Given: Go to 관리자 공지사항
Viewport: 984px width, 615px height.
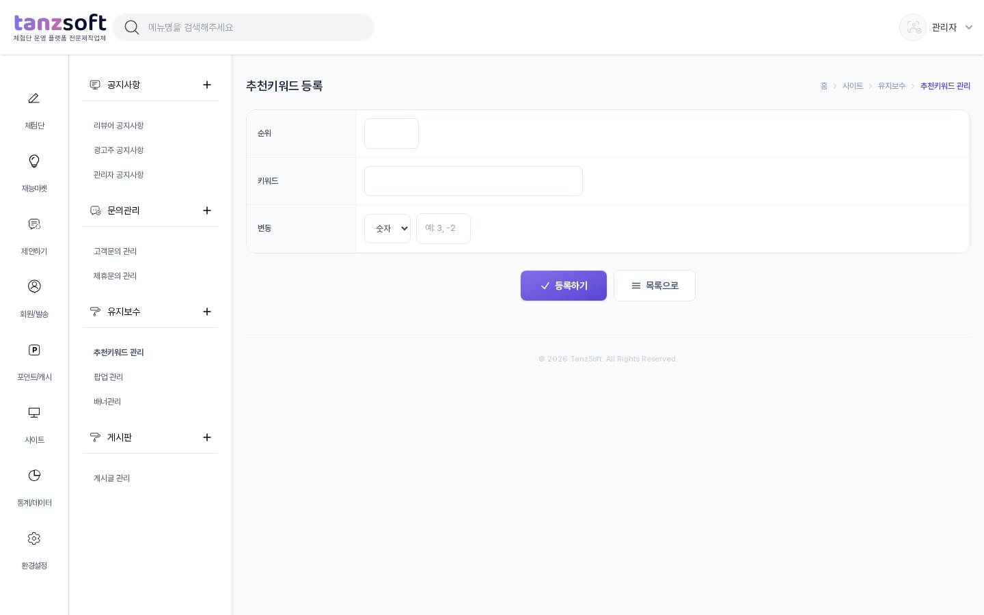Looking at the screenshot, I should click(x=119, y=175).
